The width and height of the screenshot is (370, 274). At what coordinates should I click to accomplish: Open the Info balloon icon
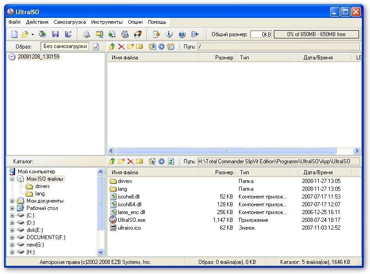[169, 34]
